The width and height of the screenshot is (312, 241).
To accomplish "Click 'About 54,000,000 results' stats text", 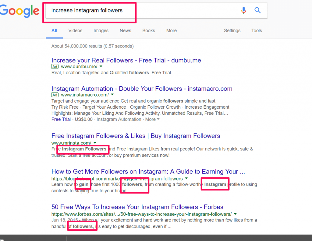I will tap(92, 46).
